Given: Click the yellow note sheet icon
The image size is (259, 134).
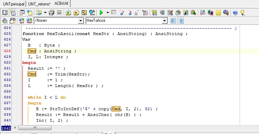Looking at the screenshot, I should click(x=218, y=13).
